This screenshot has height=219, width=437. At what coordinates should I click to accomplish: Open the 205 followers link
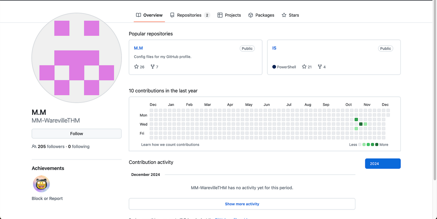(x=51, y=146)
